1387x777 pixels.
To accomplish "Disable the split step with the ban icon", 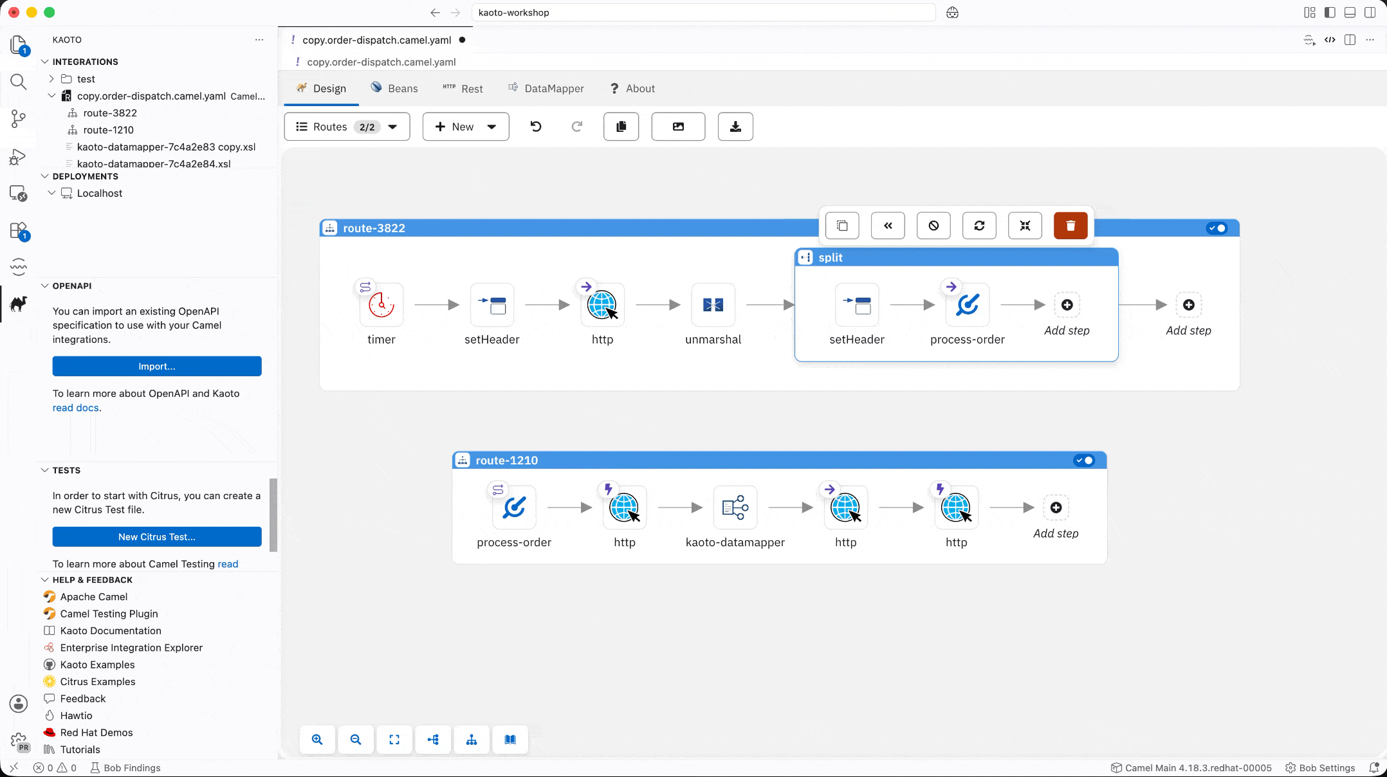I will pyautogui.click(x=933, y=226).
